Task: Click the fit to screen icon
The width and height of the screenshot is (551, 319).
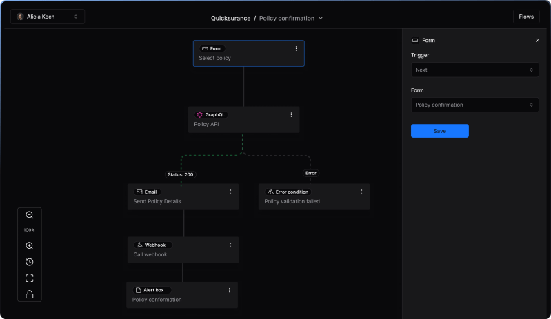Action: pyautogui.click(x=30, y=278)
